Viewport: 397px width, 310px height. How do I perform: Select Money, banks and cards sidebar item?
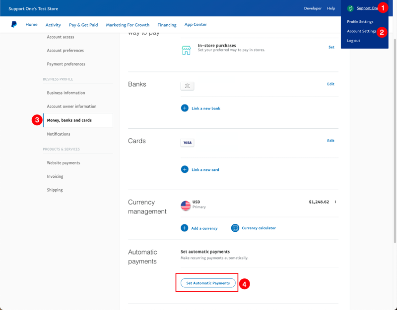tap(78, 120)
